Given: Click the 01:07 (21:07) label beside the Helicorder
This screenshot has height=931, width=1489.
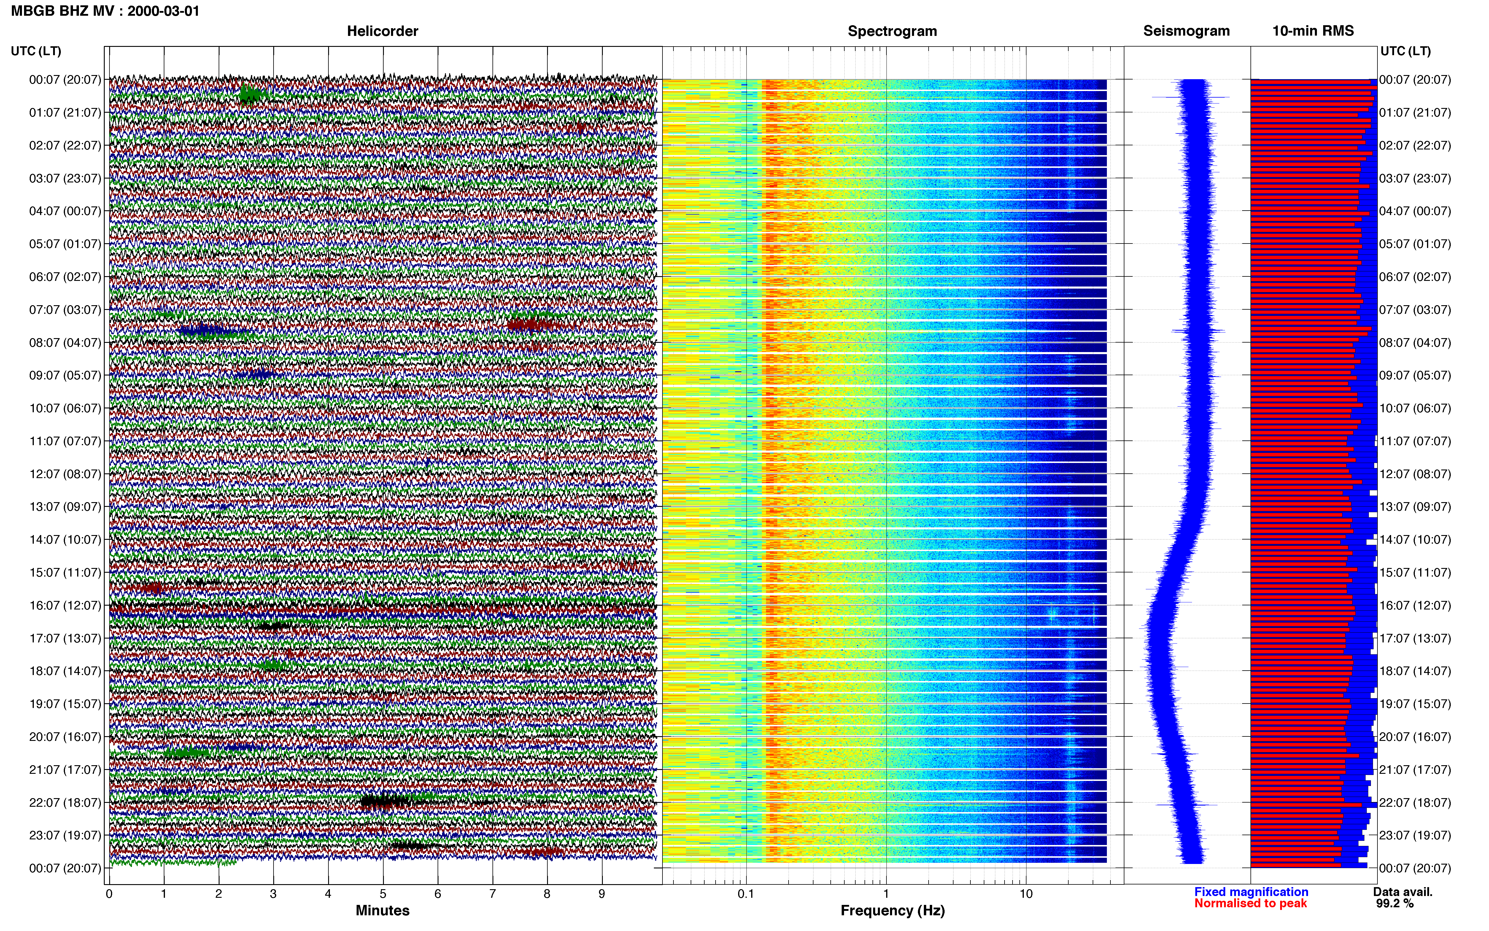Looking at the screenshot, I should (x=65, y=113).
